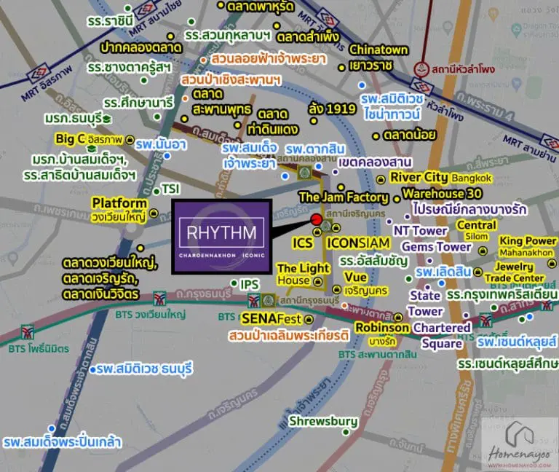Click the รพ.สมเด็จพระปิ่นเกล้า label
559x472 pixels.
(x=63, y=442)
